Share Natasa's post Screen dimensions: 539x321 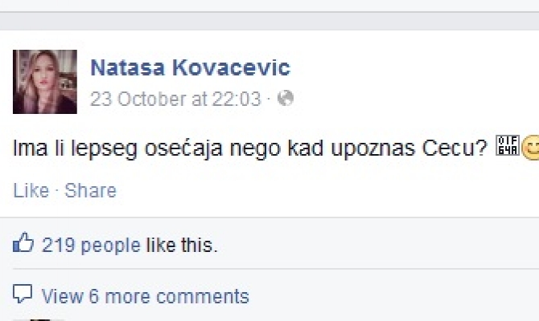(x=90, y=190)
